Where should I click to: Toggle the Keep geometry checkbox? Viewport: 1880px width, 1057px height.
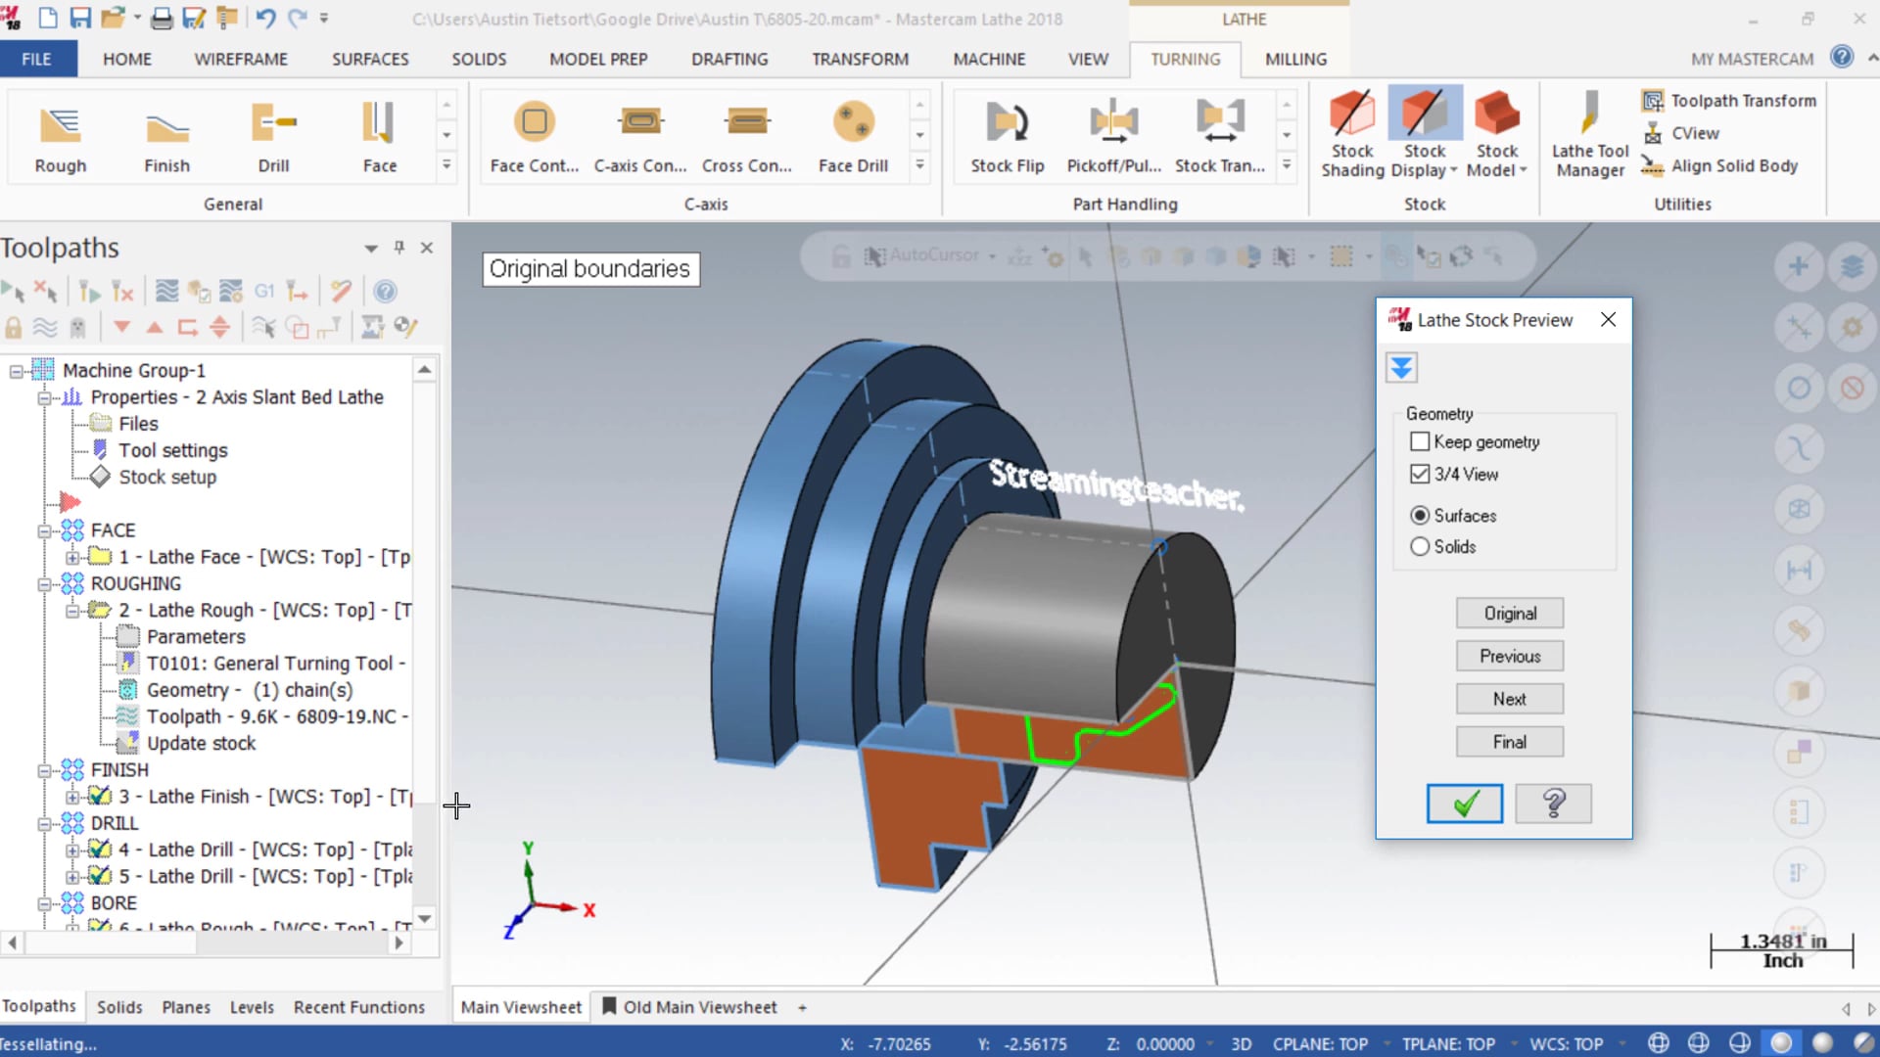1421,441
